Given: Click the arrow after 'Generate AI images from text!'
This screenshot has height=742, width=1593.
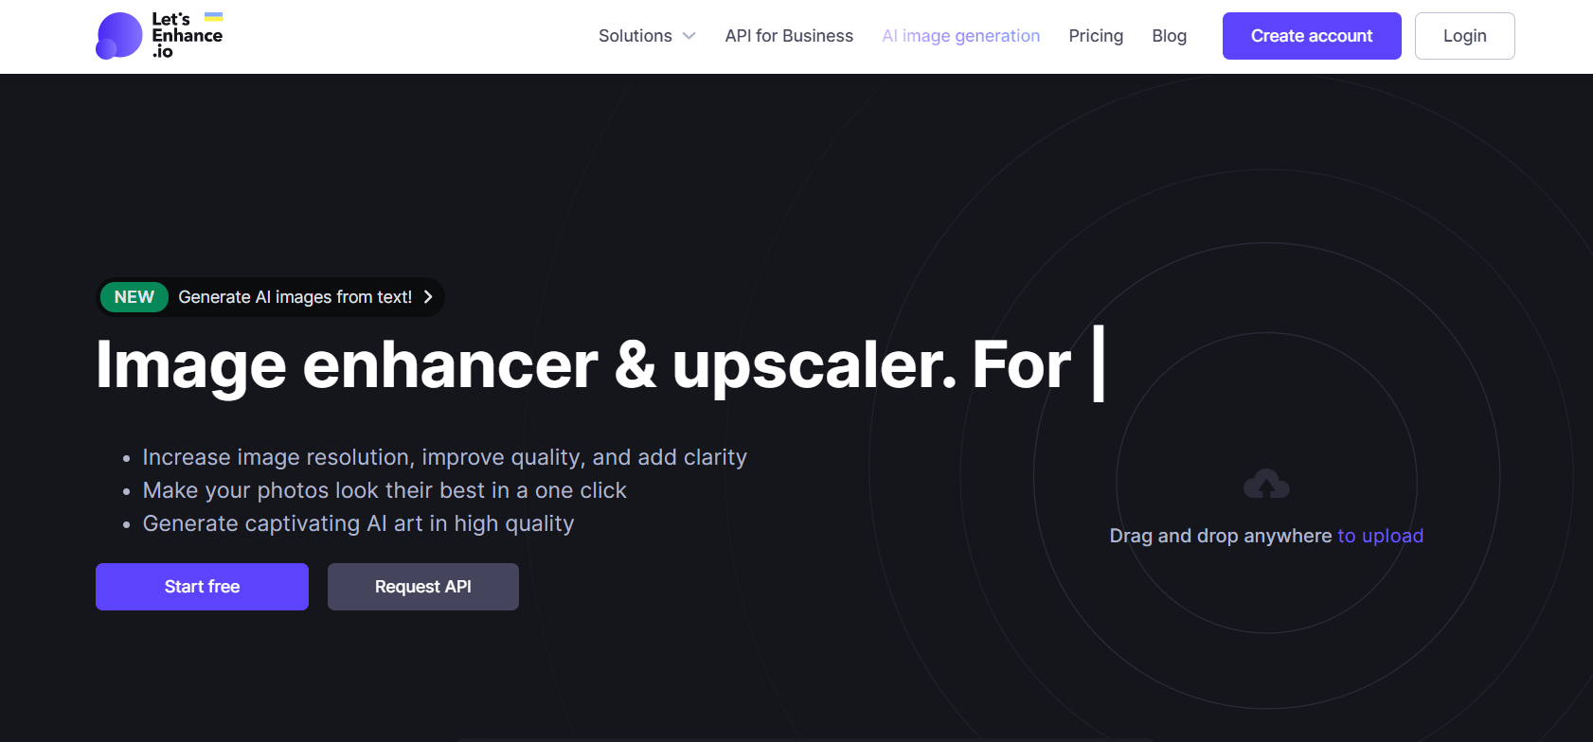Looking at the screenshot, I should point(428,297).
